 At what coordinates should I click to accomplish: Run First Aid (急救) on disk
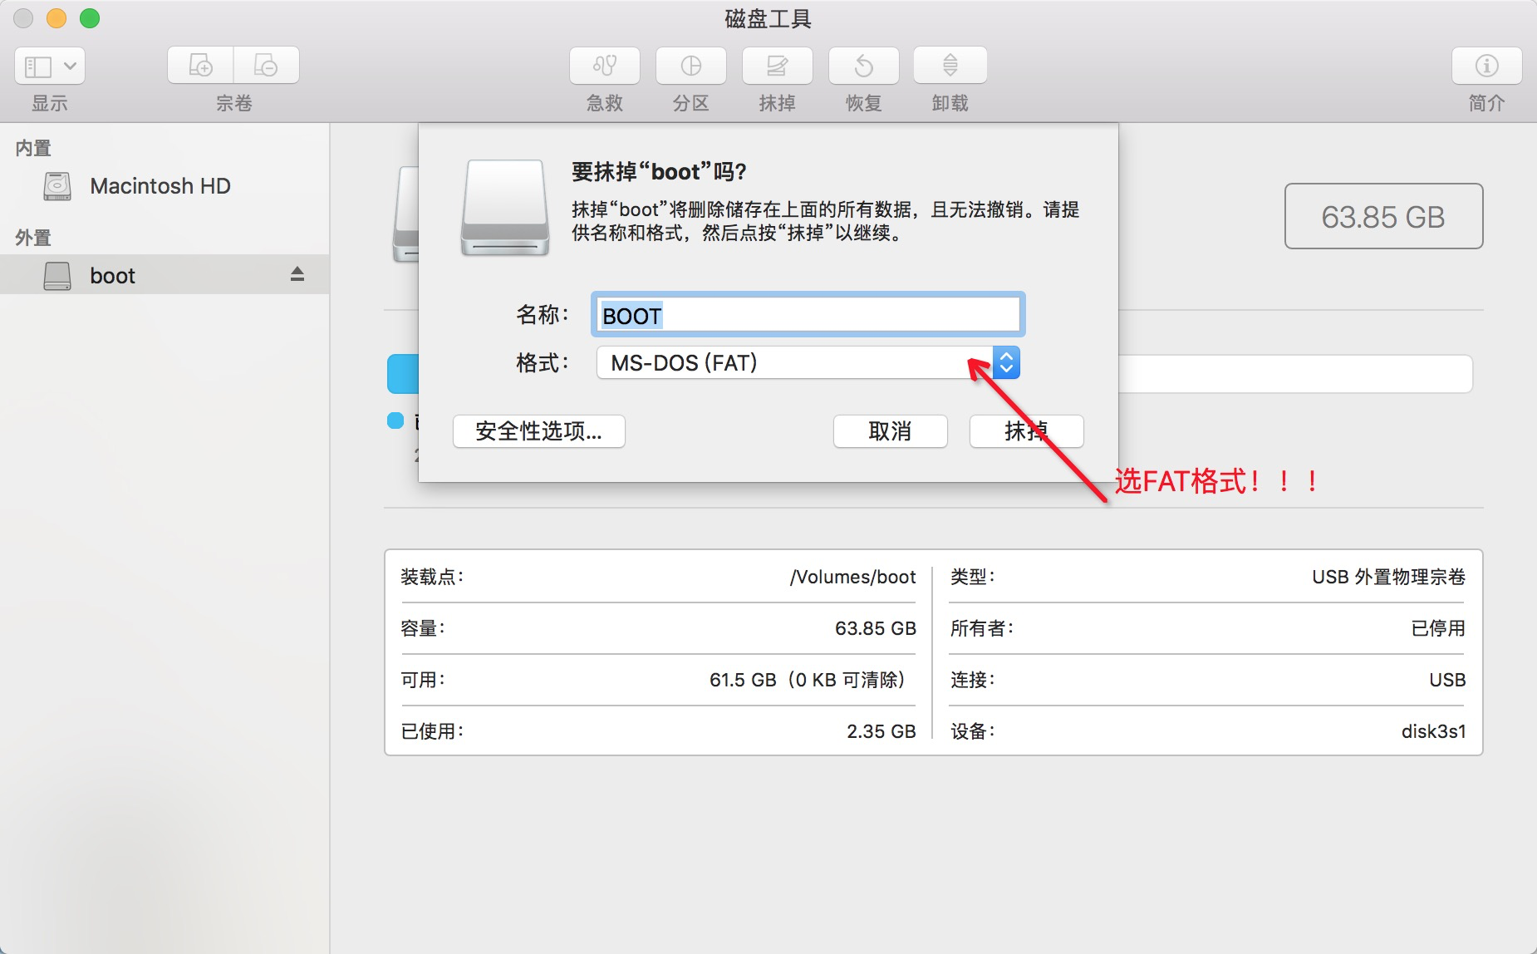(605, 66)
